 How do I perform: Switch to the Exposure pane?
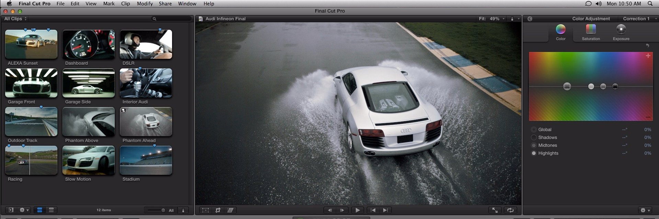point(621,33)
